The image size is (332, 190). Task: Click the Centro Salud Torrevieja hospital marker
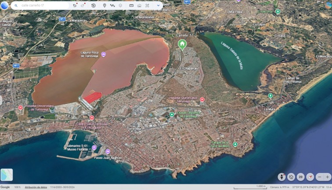pyautogui.click(x=92, y=117)
